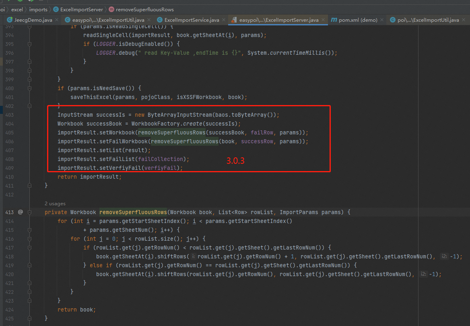The height and width of the screenshot is (326, 470).
Task: Collapse removeSuperfluousRows method at line 413
Action: tap(29, 212)
